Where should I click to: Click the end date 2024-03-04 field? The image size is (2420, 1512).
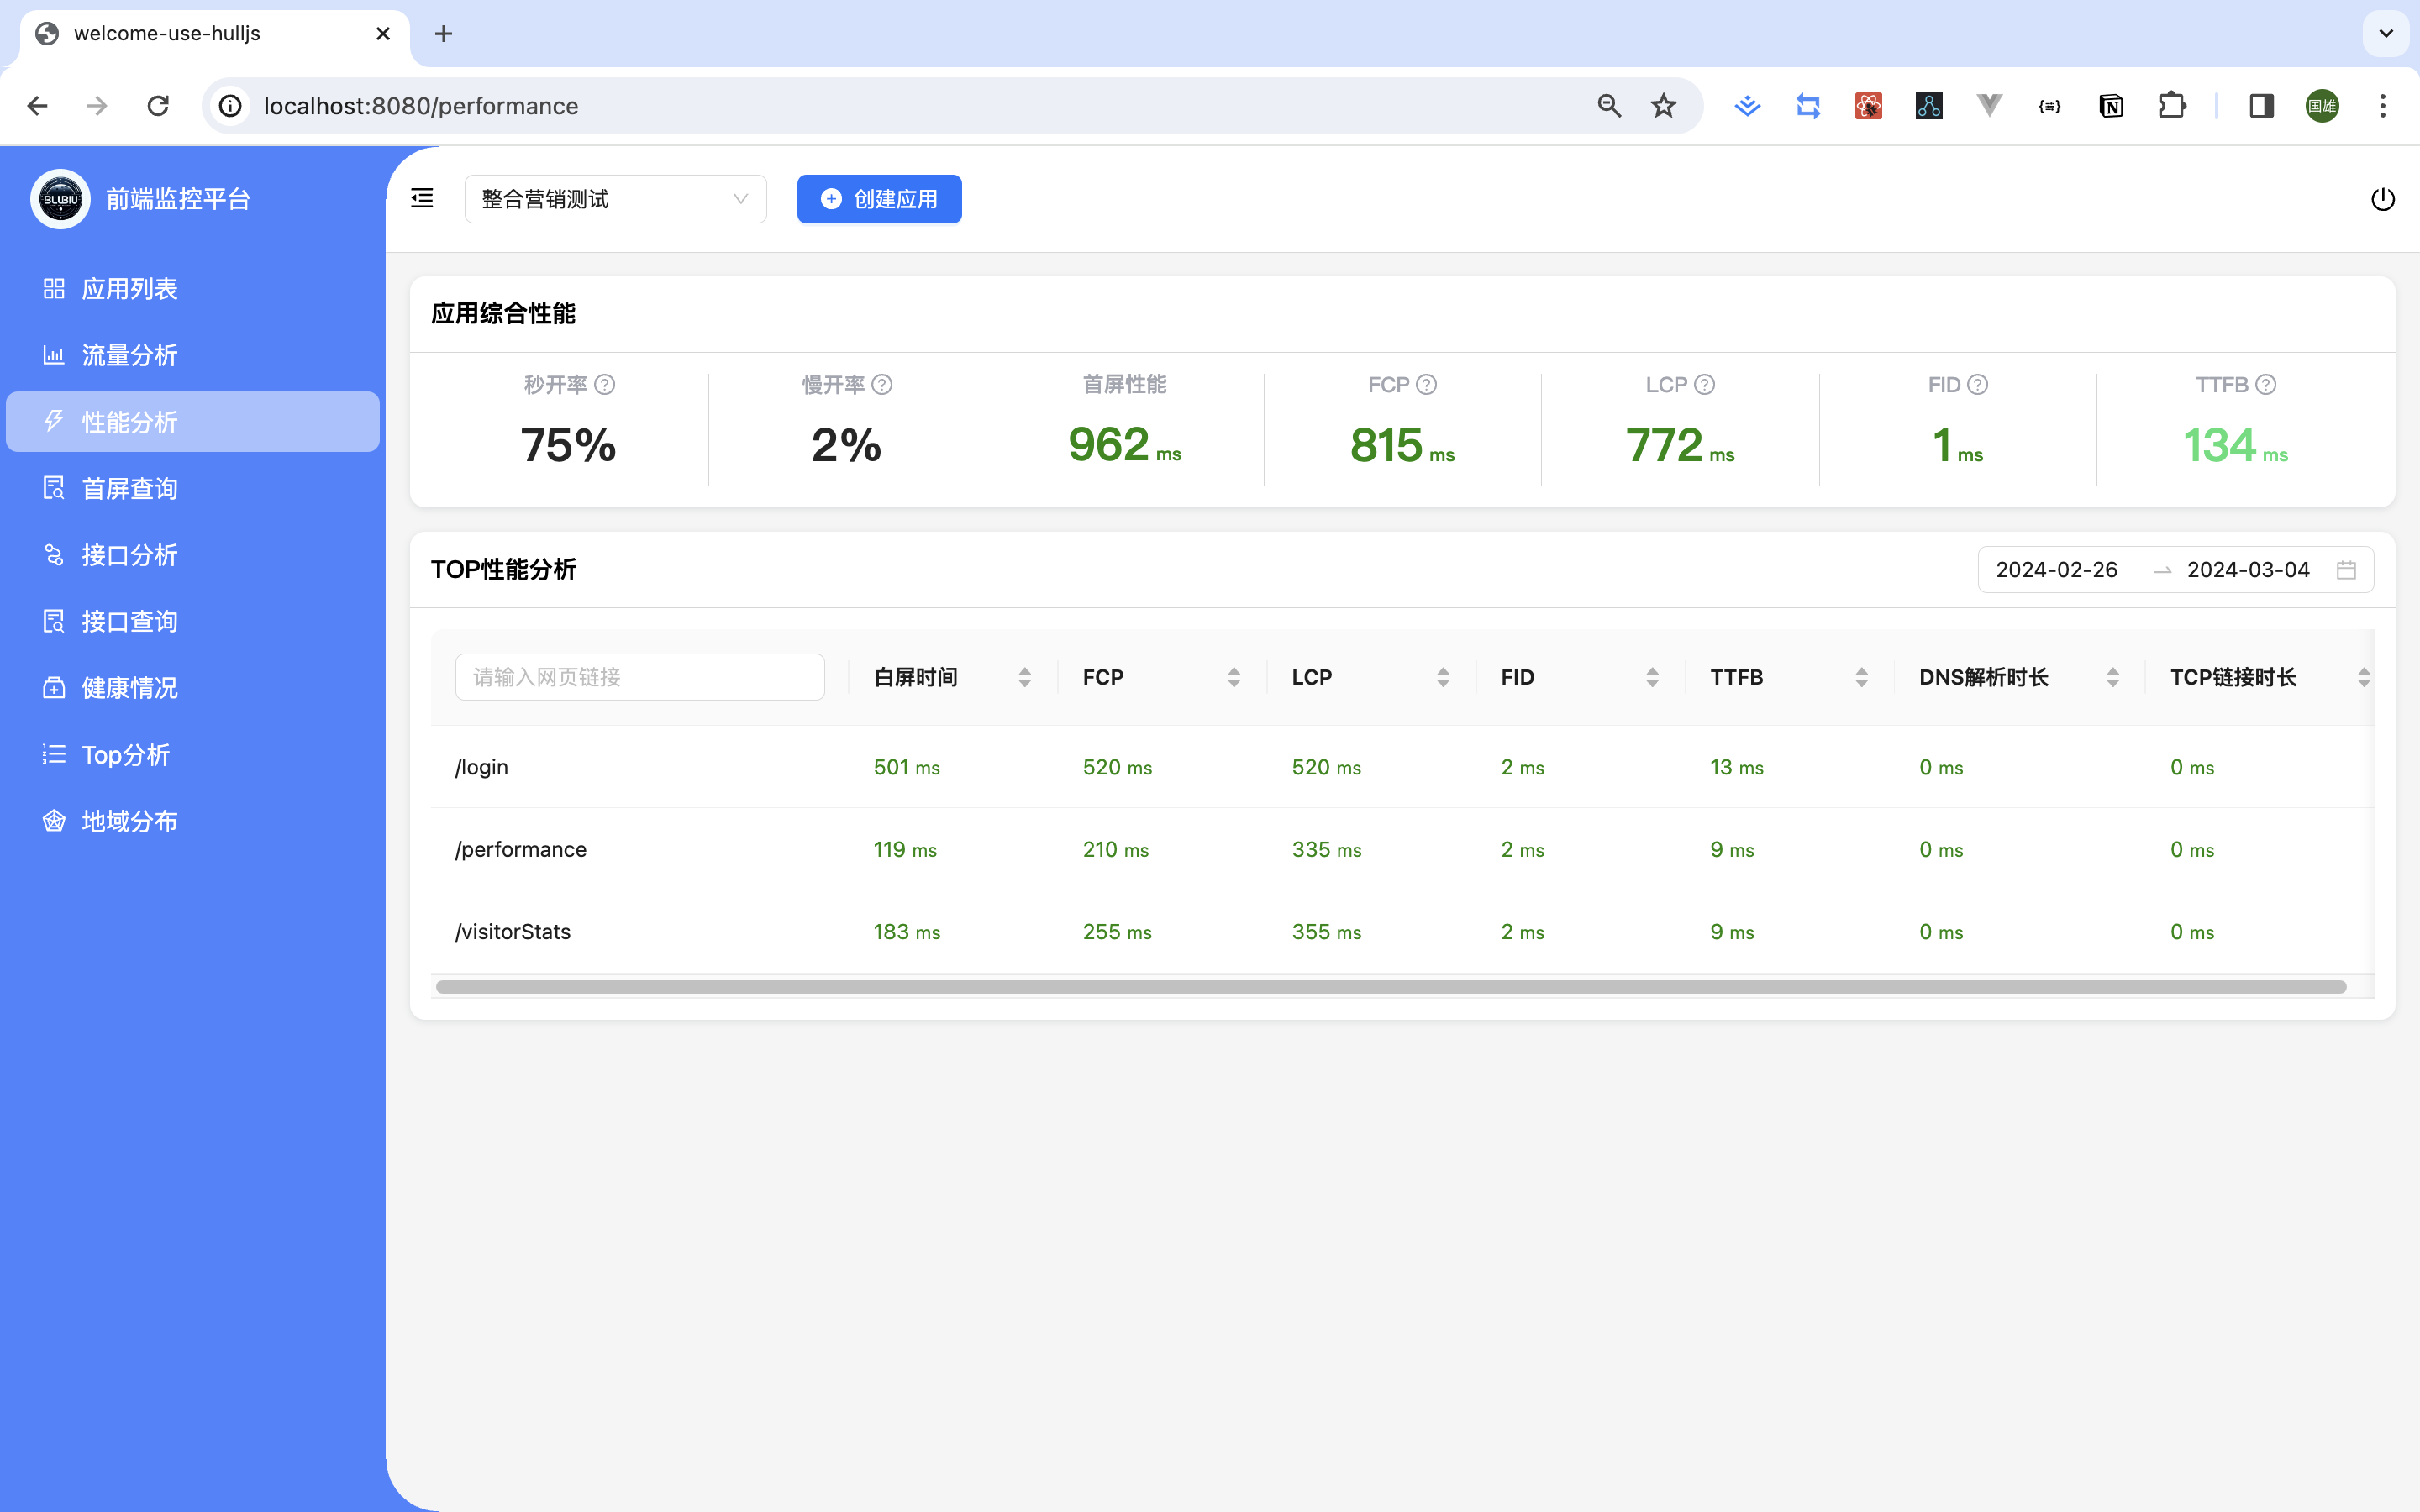click(x=2248, y=570)
